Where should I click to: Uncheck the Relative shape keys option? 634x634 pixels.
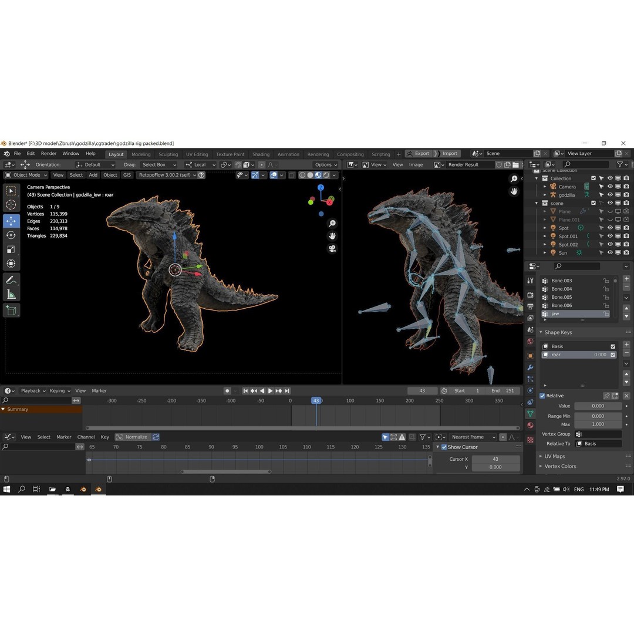point(542,396)
